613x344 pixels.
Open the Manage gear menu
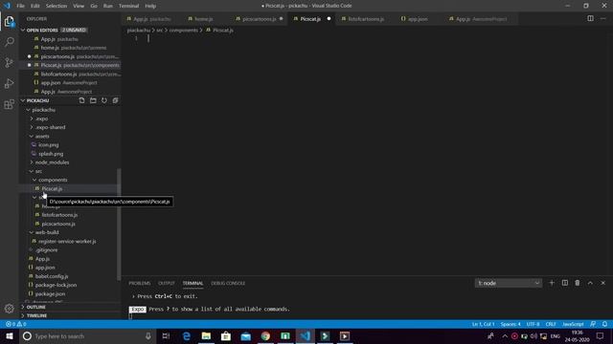(9, 309)
